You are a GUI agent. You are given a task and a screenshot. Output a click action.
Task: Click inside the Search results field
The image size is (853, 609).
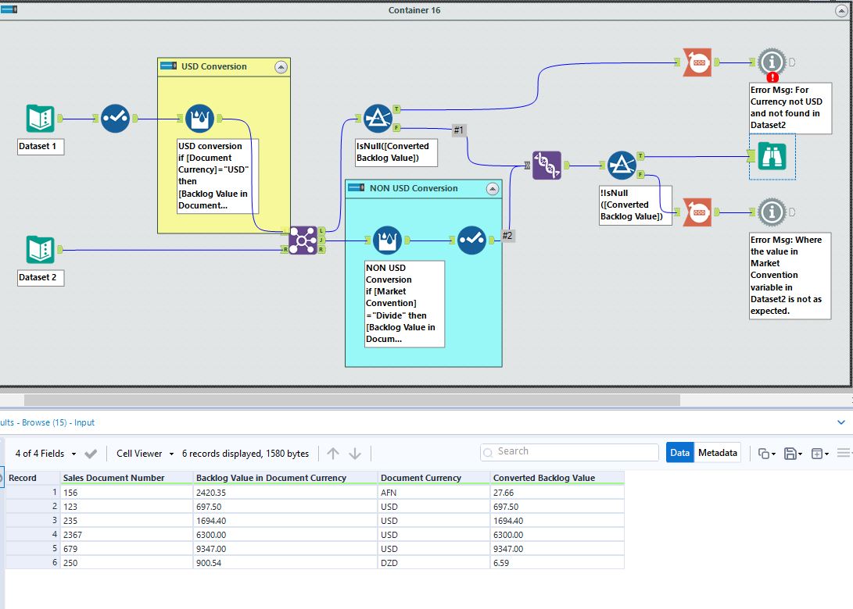click(x=568, y=451)
